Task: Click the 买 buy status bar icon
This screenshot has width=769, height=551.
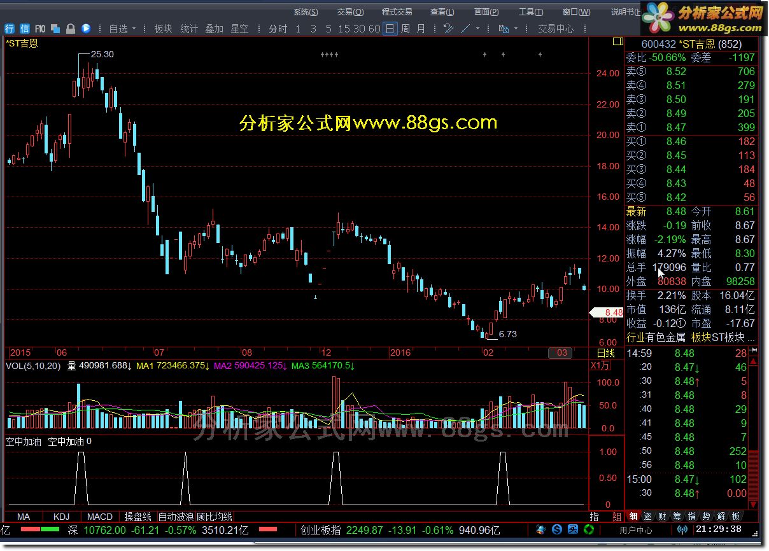Action: tap(573, 529)
